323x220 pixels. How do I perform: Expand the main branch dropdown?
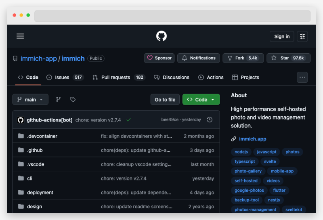[30, 99]
